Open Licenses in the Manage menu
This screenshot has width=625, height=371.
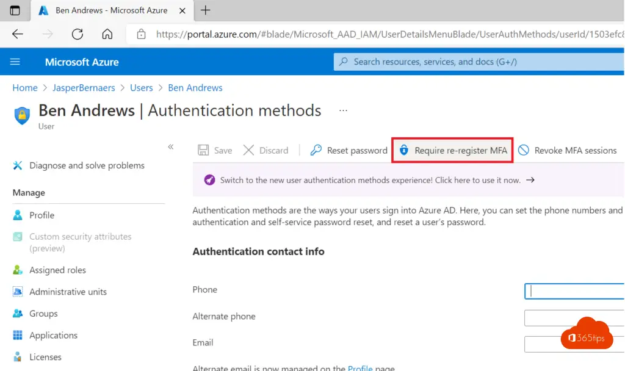click(37, 357)
